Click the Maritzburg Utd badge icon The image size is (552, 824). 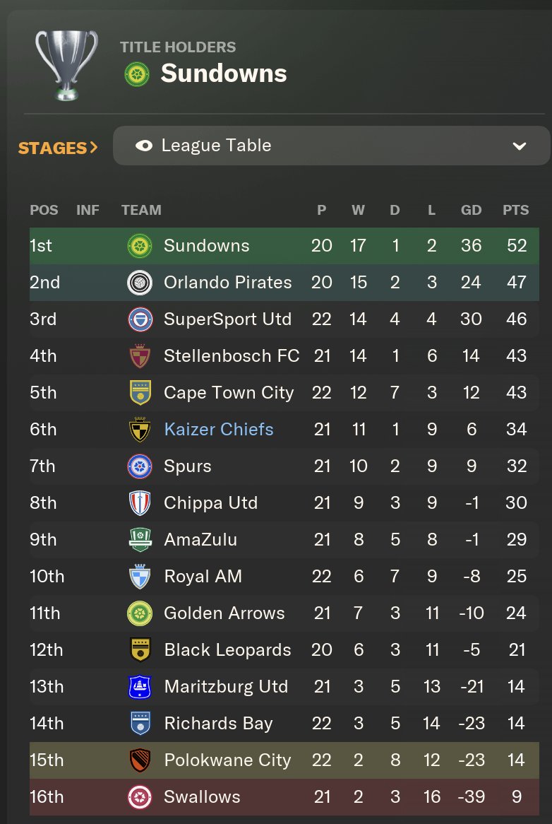138,687
